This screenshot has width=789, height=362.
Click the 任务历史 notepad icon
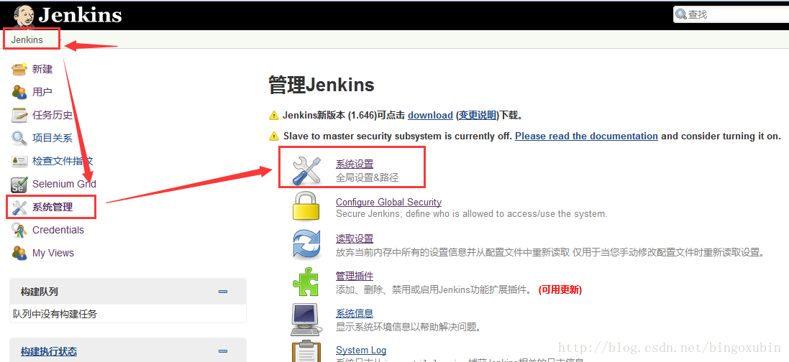click(x=19, y=115)
